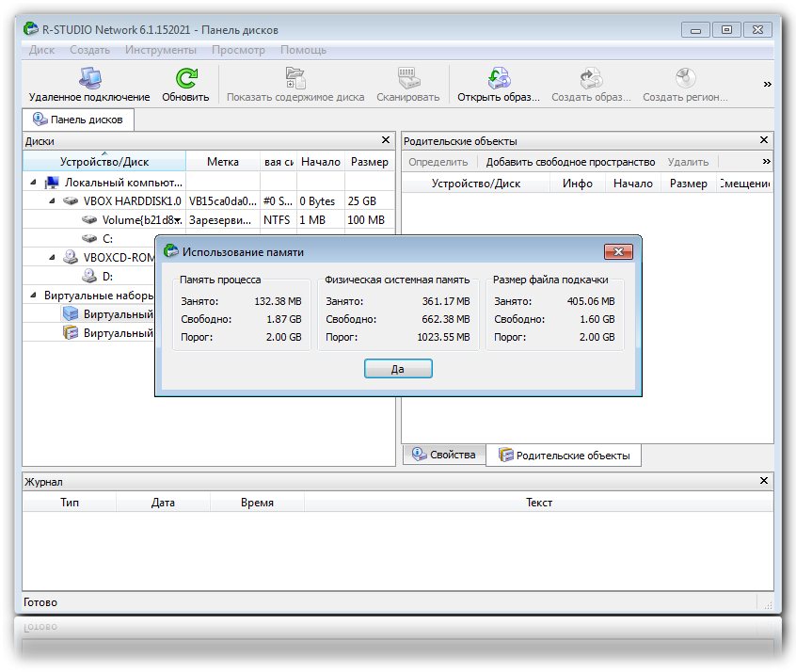
Task: Collapse the VBOXCD-ROM tree node
Action: 53,257
